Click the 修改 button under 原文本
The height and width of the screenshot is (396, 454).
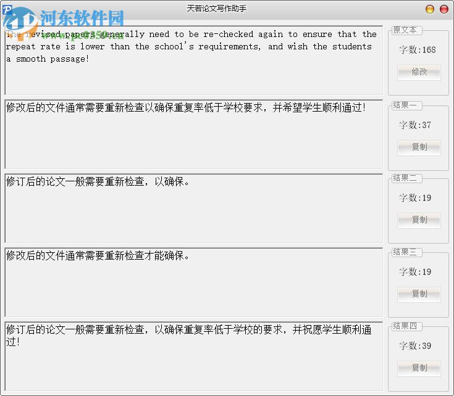click(x=419, y=72)
